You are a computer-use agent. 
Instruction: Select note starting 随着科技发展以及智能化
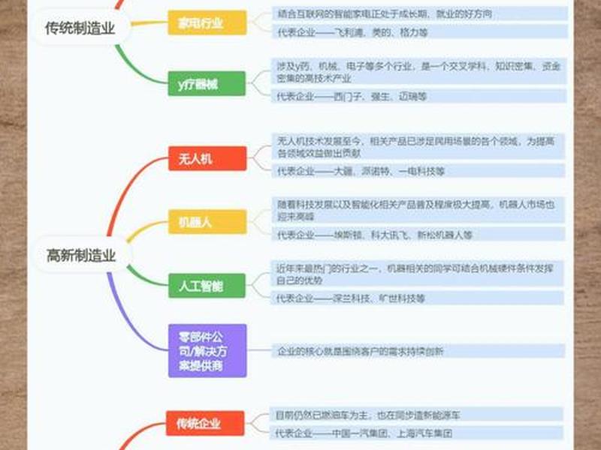point(418,210)
